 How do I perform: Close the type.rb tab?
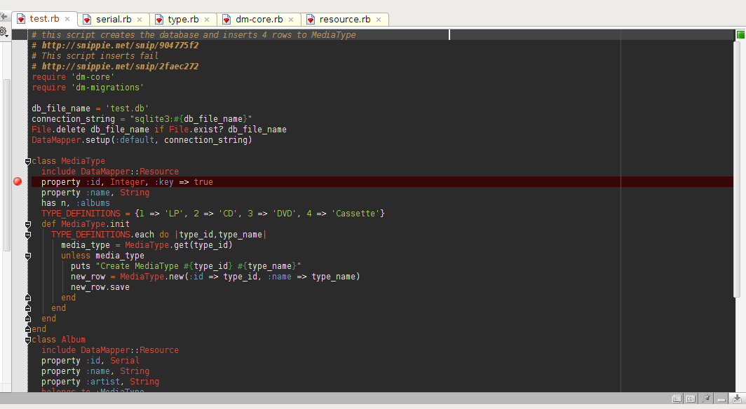click(207, 20)
